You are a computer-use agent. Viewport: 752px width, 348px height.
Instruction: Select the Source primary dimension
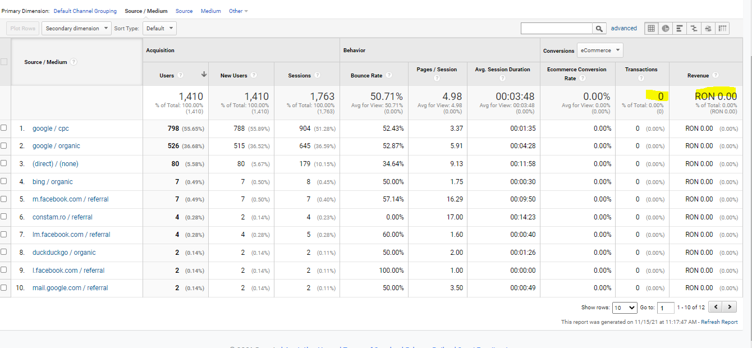click(x=184, y=11)
